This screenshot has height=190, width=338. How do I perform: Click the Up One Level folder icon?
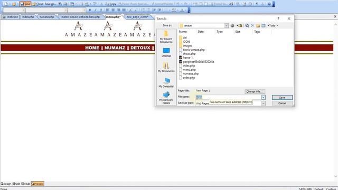[240, 25]
